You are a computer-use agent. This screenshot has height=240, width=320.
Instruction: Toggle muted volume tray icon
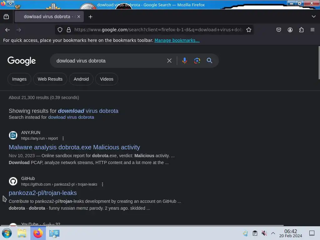pos(264,233)
